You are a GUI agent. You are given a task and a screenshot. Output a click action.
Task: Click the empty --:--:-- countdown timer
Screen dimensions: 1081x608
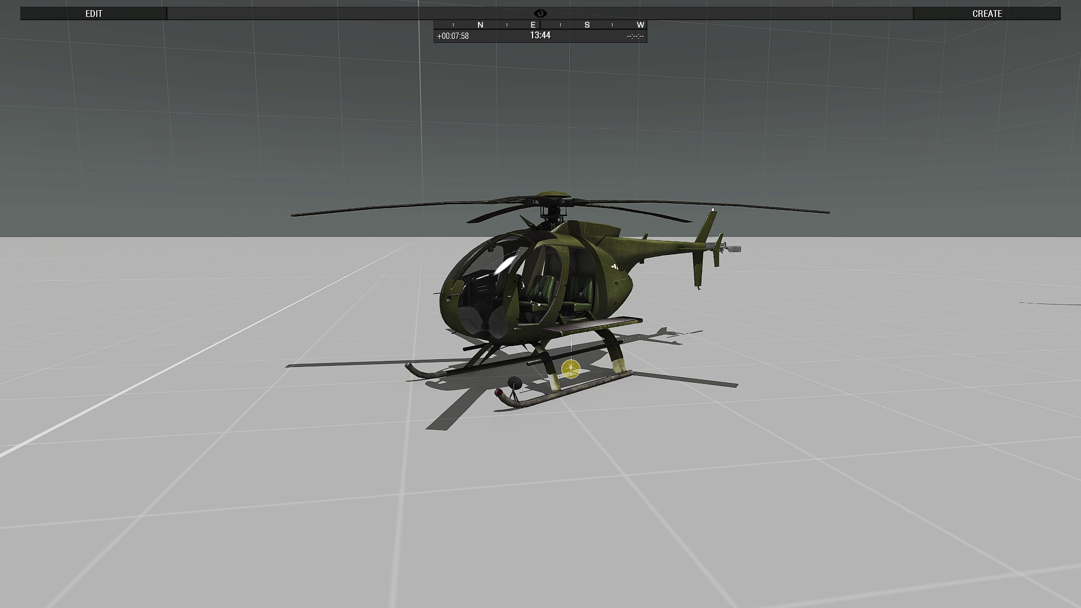pos(635,36)
